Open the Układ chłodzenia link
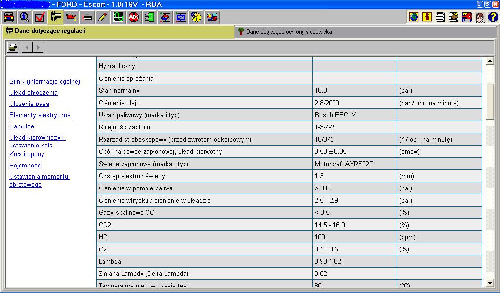 33,93
